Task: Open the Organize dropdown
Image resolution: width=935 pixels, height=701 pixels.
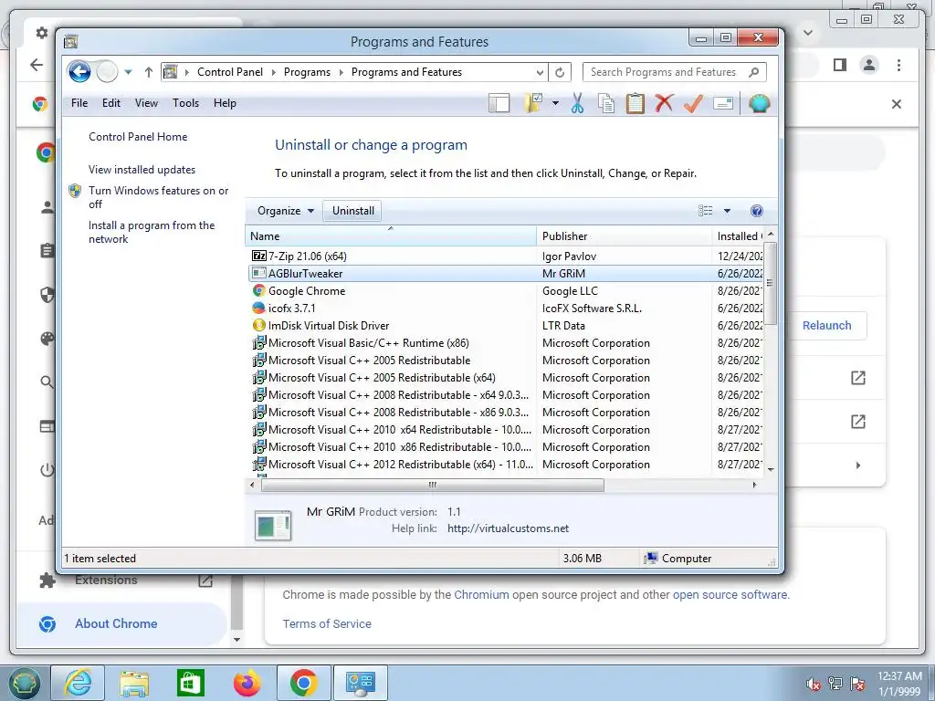Action: tap(286, 211)
